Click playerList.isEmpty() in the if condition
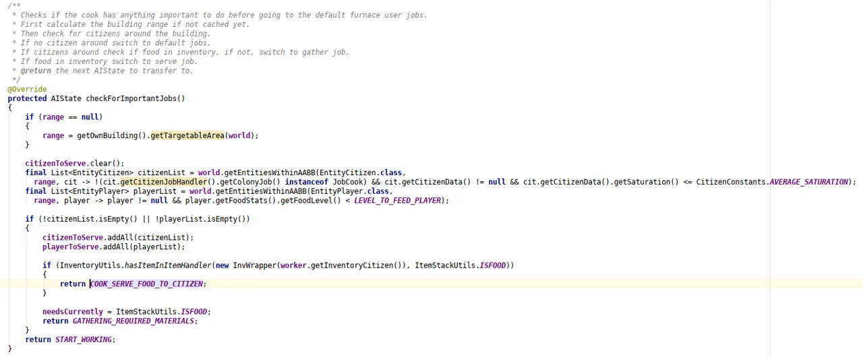 click(202, 219)
